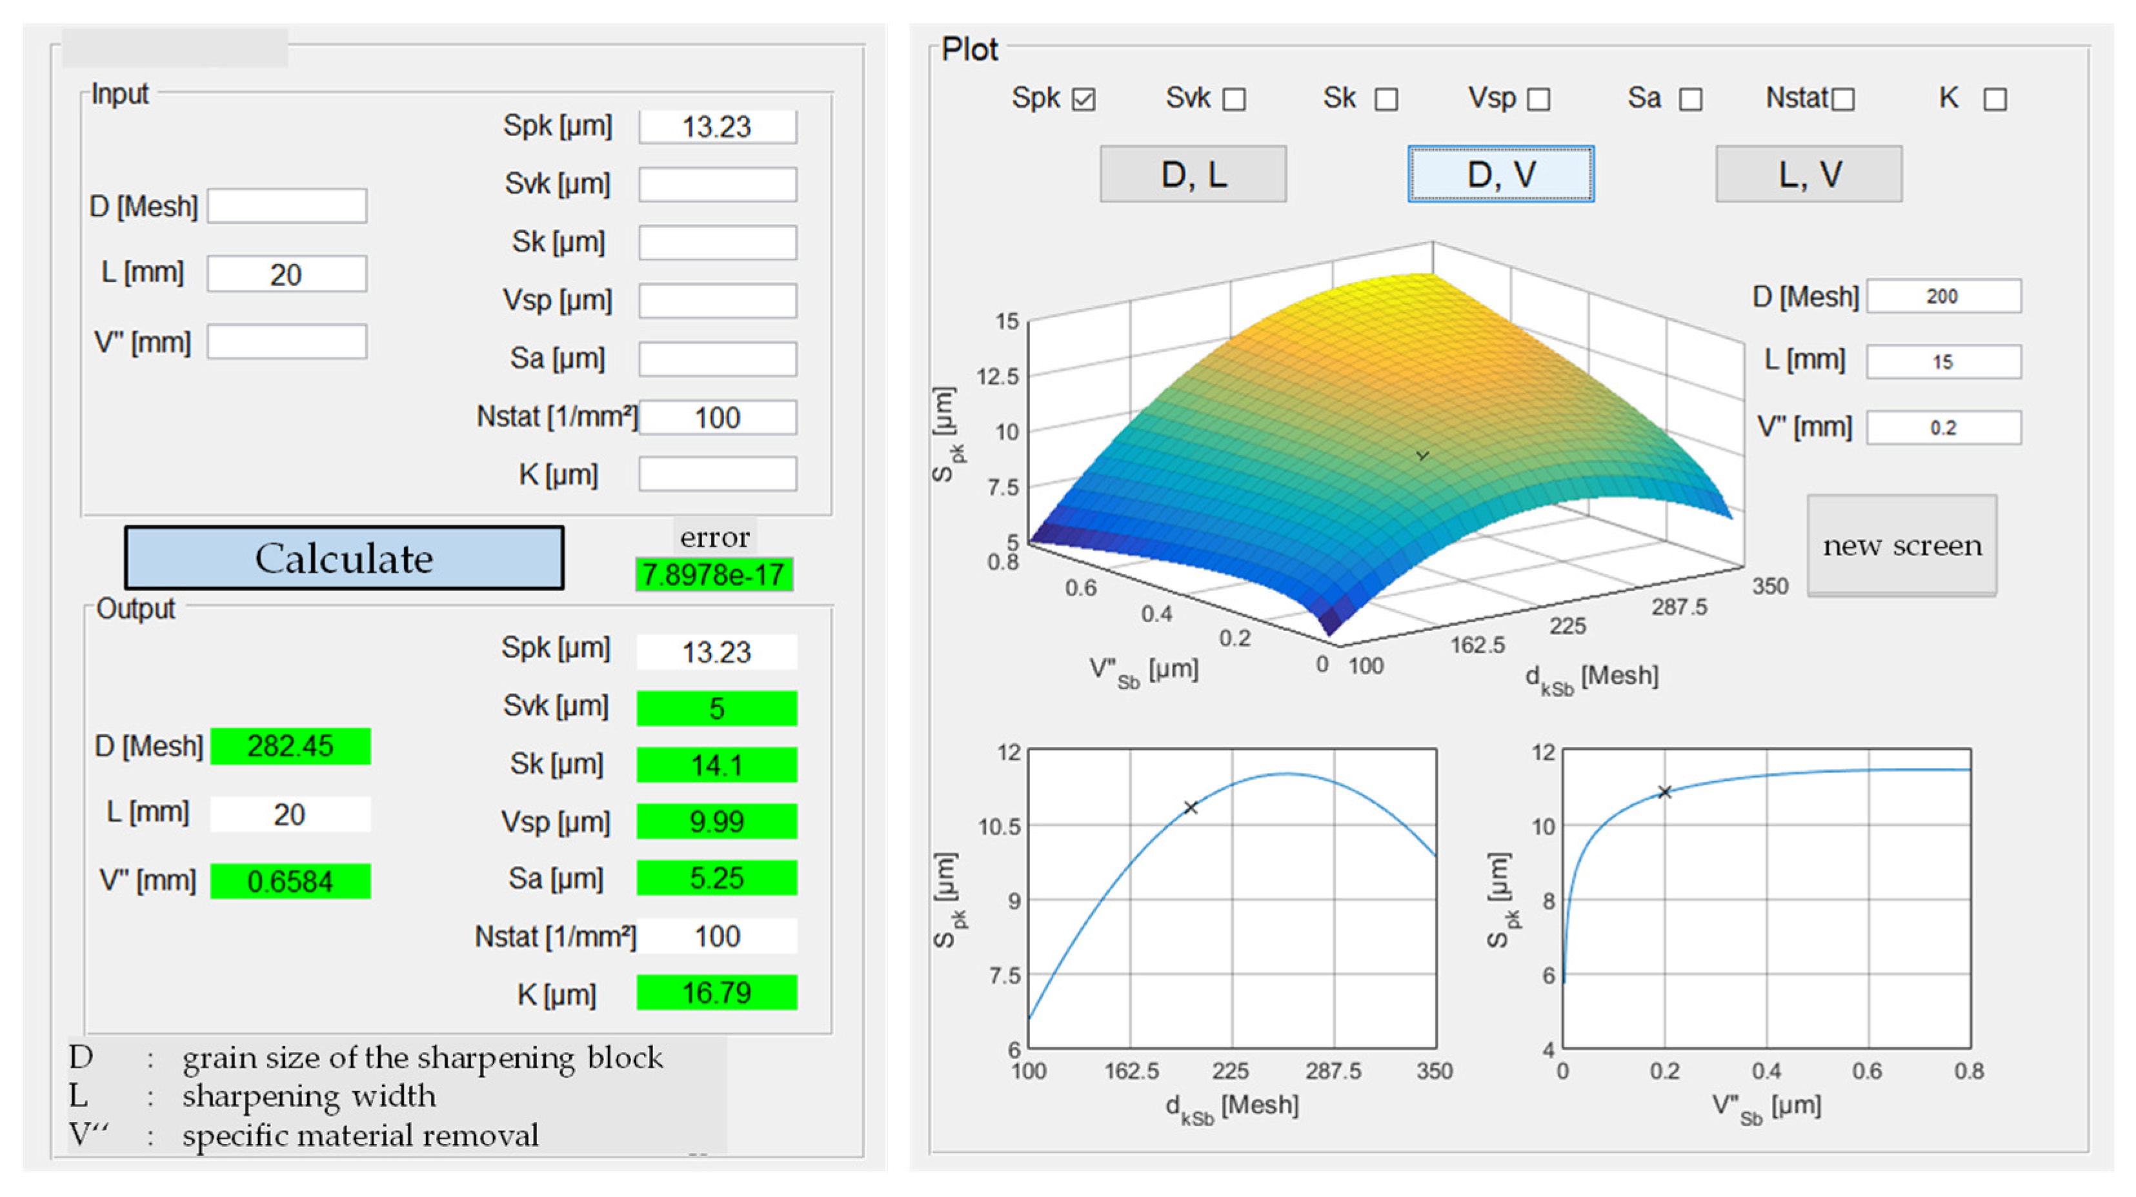Toggle the Nstat plot checkbox

pyautogui.click(x=1842, y=99)
